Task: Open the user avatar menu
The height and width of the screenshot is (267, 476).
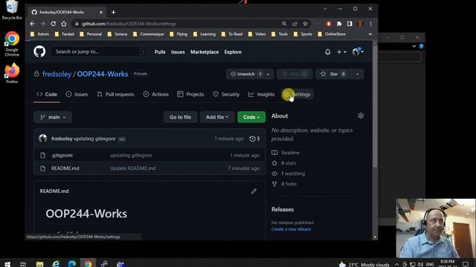Action: [358, 52]
